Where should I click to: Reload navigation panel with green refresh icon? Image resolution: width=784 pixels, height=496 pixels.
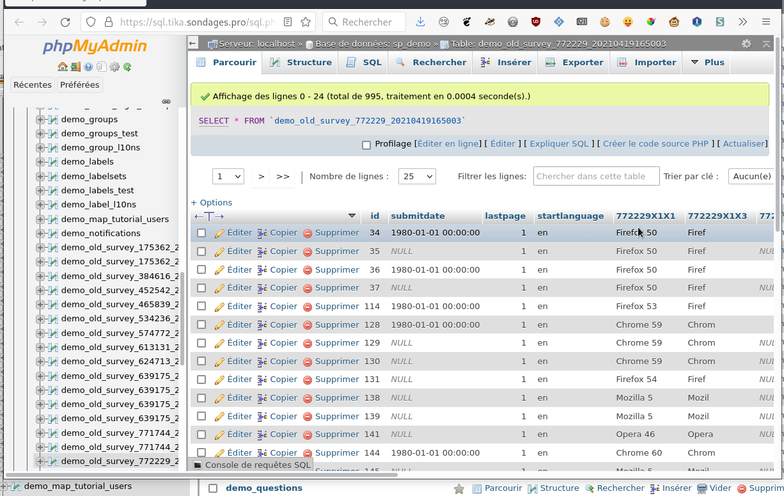[x=127, y=67]
